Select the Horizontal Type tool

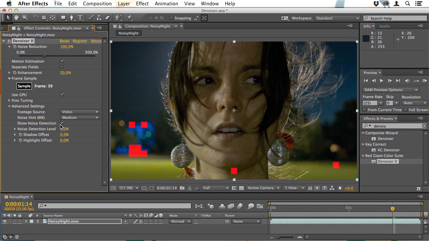click(80, 18)
